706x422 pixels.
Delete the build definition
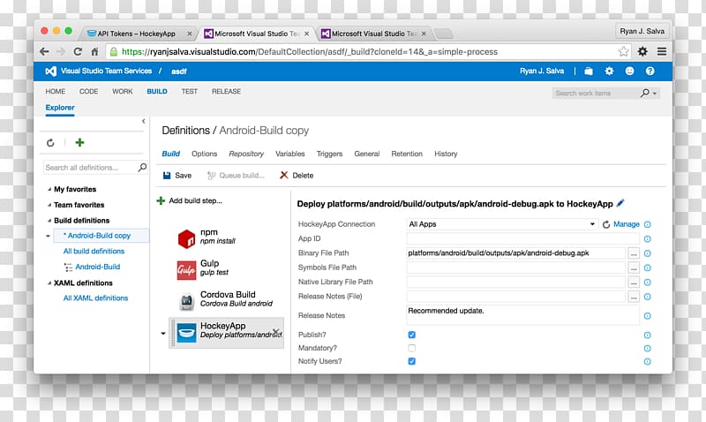coord(297,176)
